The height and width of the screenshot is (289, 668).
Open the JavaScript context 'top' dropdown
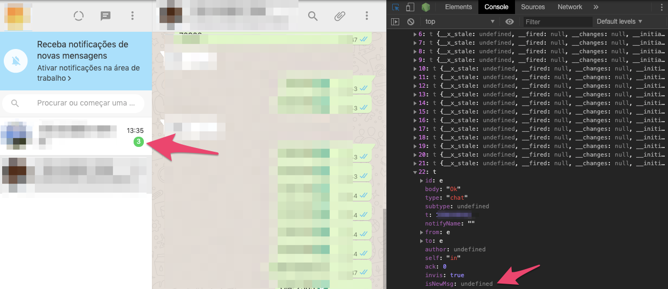(x=460, y=22)
